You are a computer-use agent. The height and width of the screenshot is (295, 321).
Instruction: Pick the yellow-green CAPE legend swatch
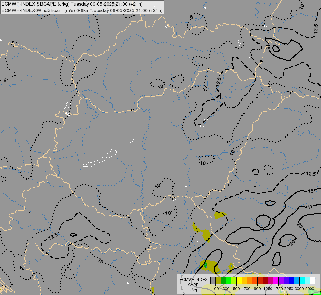click(234, 280)
